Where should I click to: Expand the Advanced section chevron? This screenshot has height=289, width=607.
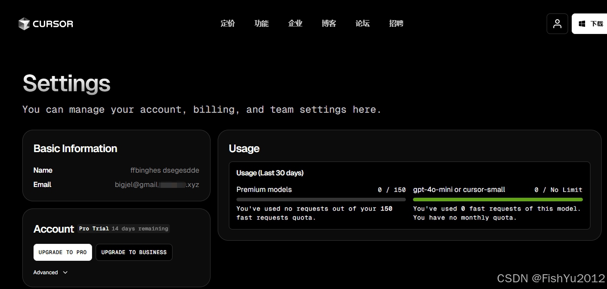[x=65, y=272]
